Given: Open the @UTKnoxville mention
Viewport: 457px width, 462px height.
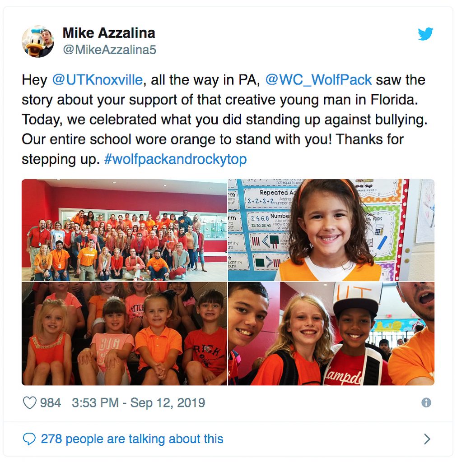Looking at the screenshot, I should click(98, 80).
